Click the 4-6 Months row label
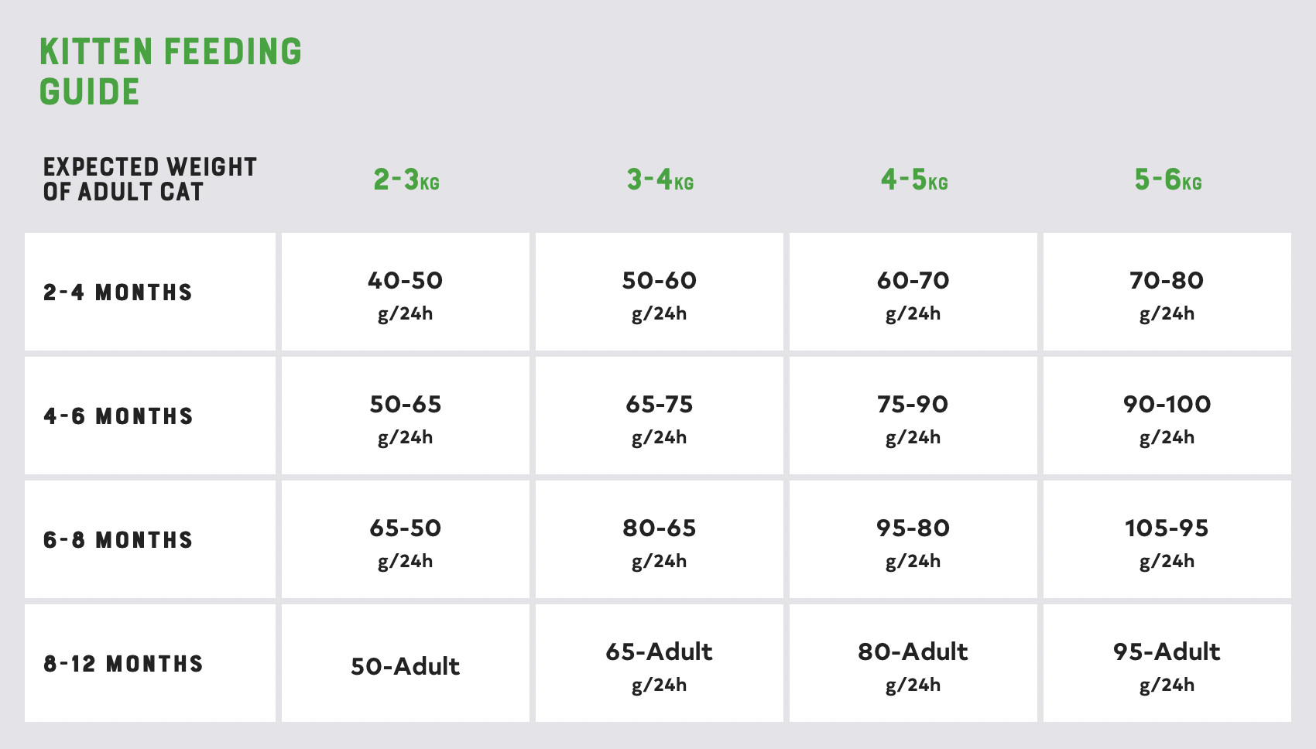 pos(118,416)
